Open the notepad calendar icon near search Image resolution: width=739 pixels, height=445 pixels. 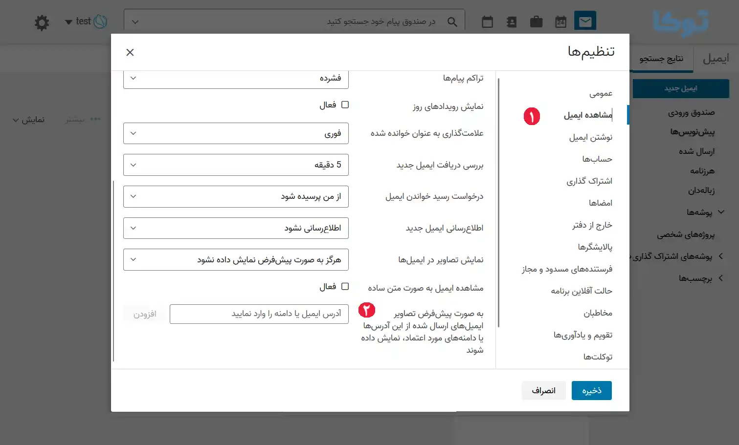coord(487,22)
